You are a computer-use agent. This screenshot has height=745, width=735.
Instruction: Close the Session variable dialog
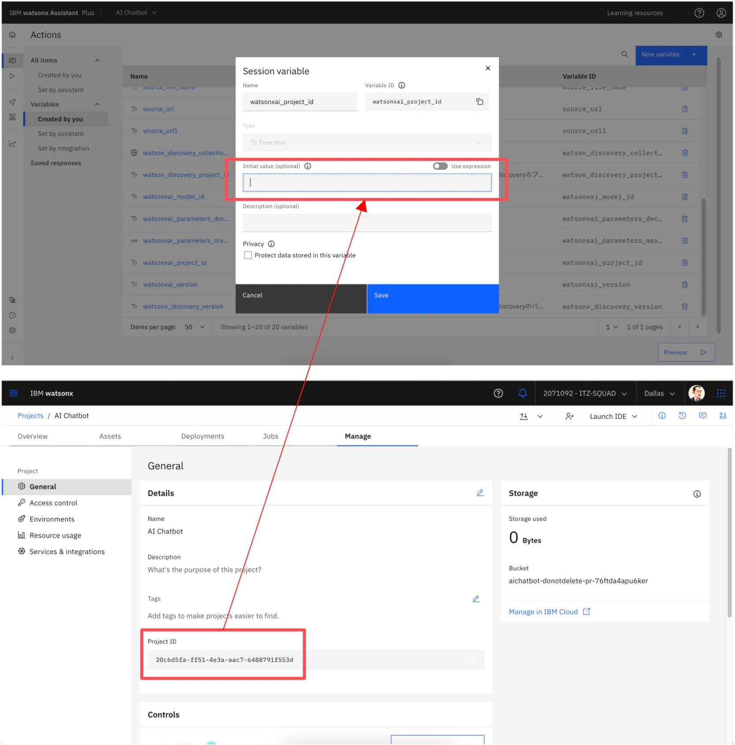[488, 68]
